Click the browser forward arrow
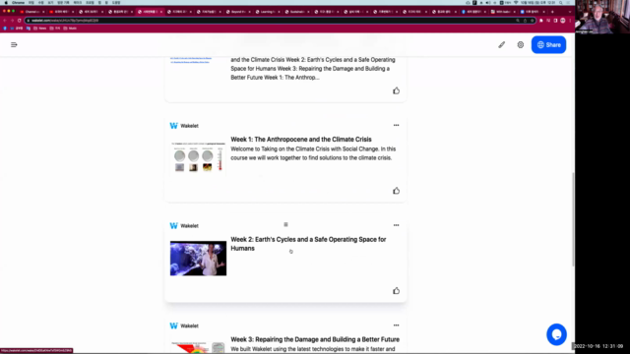The width and height of the screenshot is (630, 354). coord(12,20)
